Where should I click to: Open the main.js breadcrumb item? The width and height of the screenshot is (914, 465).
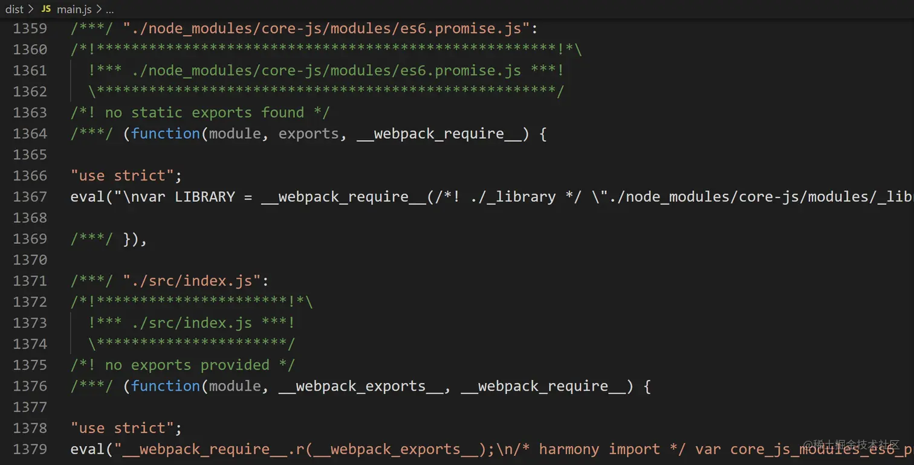[74, 9]
